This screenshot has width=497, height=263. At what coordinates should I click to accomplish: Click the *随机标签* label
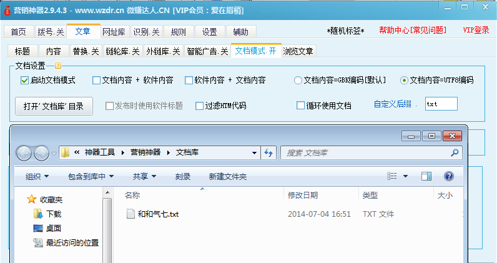(345, 31)
